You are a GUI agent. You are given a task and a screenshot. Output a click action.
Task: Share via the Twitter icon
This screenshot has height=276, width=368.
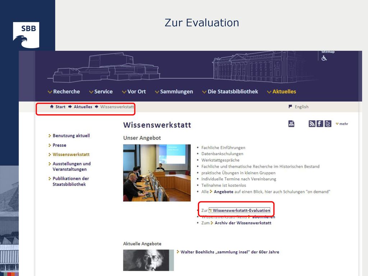[x=328, y=124]
